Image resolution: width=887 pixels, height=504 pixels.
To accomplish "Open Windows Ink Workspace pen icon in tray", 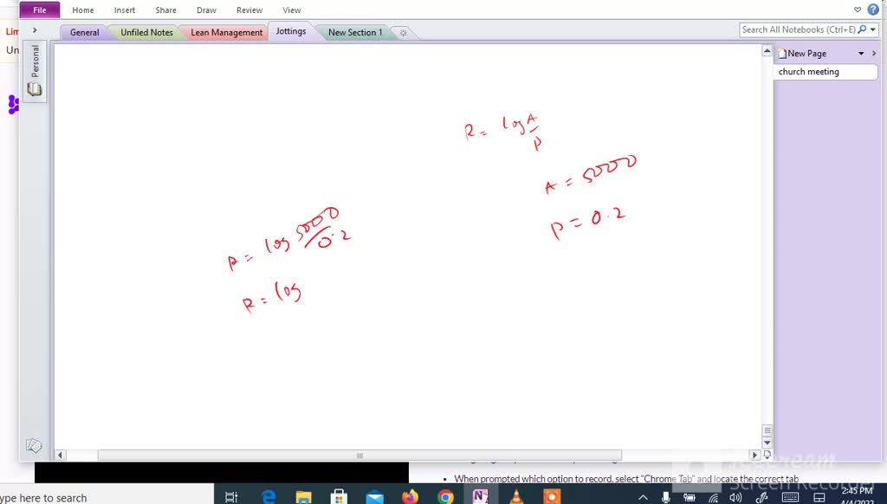I will click(761, 497).
